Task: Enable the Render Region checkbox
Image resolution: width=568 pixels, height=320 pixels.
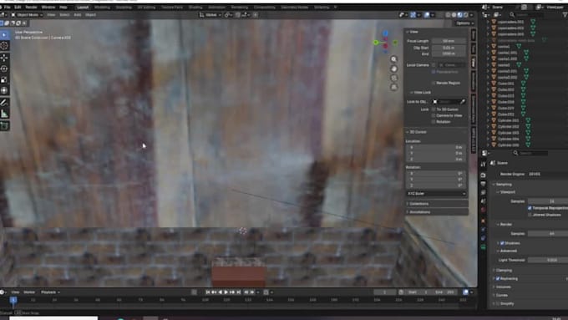Action: [x=434, y=83]
